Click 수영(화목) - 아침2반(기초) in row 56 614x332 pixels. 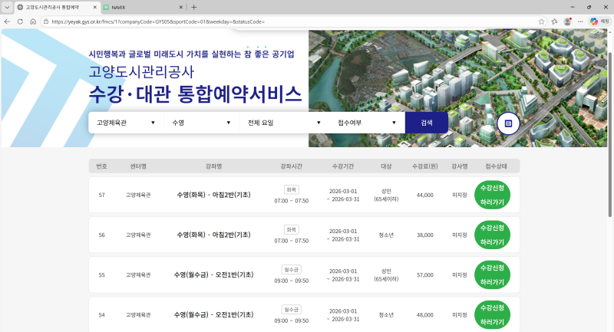click(213, 235)
